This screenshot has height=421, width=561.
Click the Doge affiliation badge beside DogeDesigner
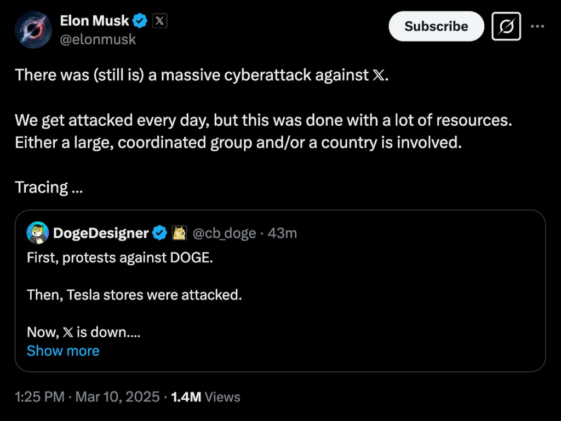click(x=178, y=232)
